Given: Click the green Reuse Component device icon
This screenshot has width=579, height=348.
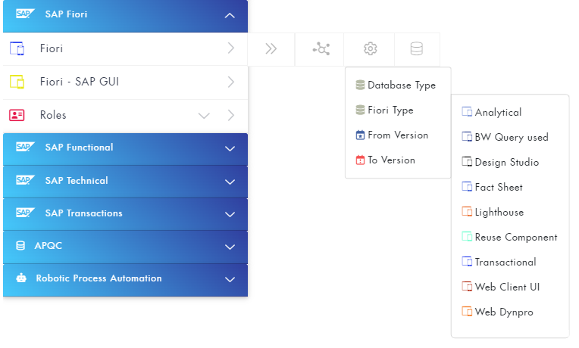Looking at the screenshot, I should [x=467, y=237].
